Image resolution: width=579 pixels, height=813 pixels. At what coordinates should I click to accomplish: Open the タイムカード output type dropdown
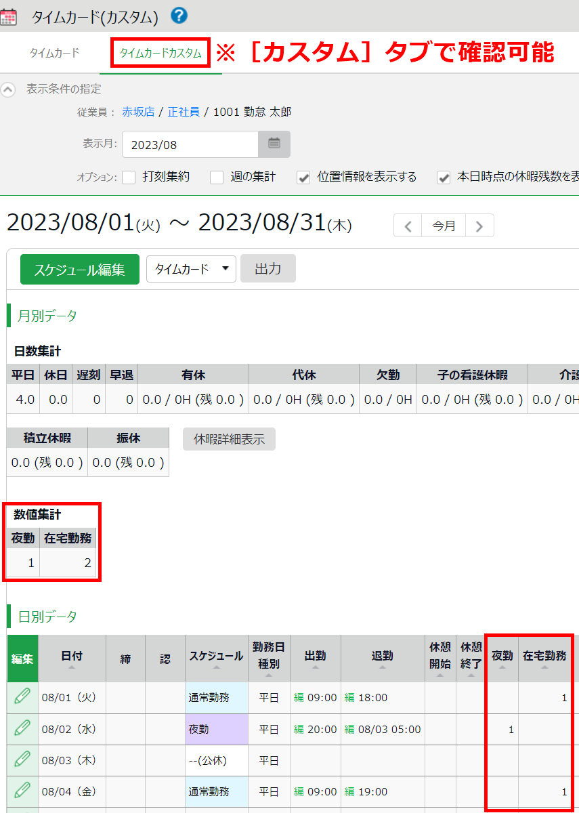pyautogui.click(x=191, y=269)
